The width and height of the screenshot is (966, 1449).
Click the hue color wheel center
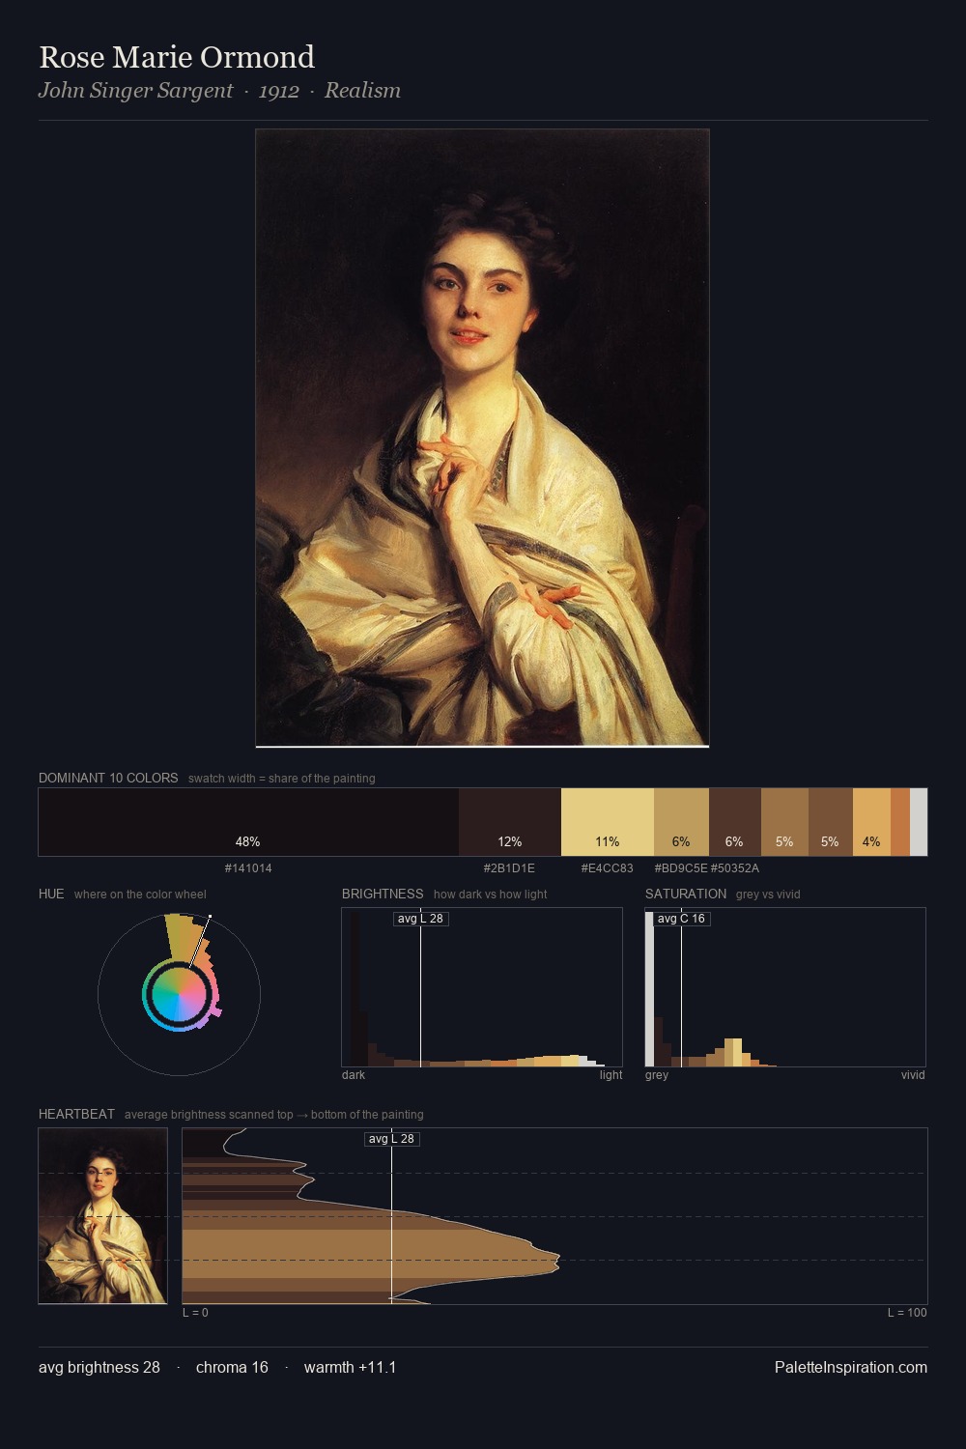point(179,994)
